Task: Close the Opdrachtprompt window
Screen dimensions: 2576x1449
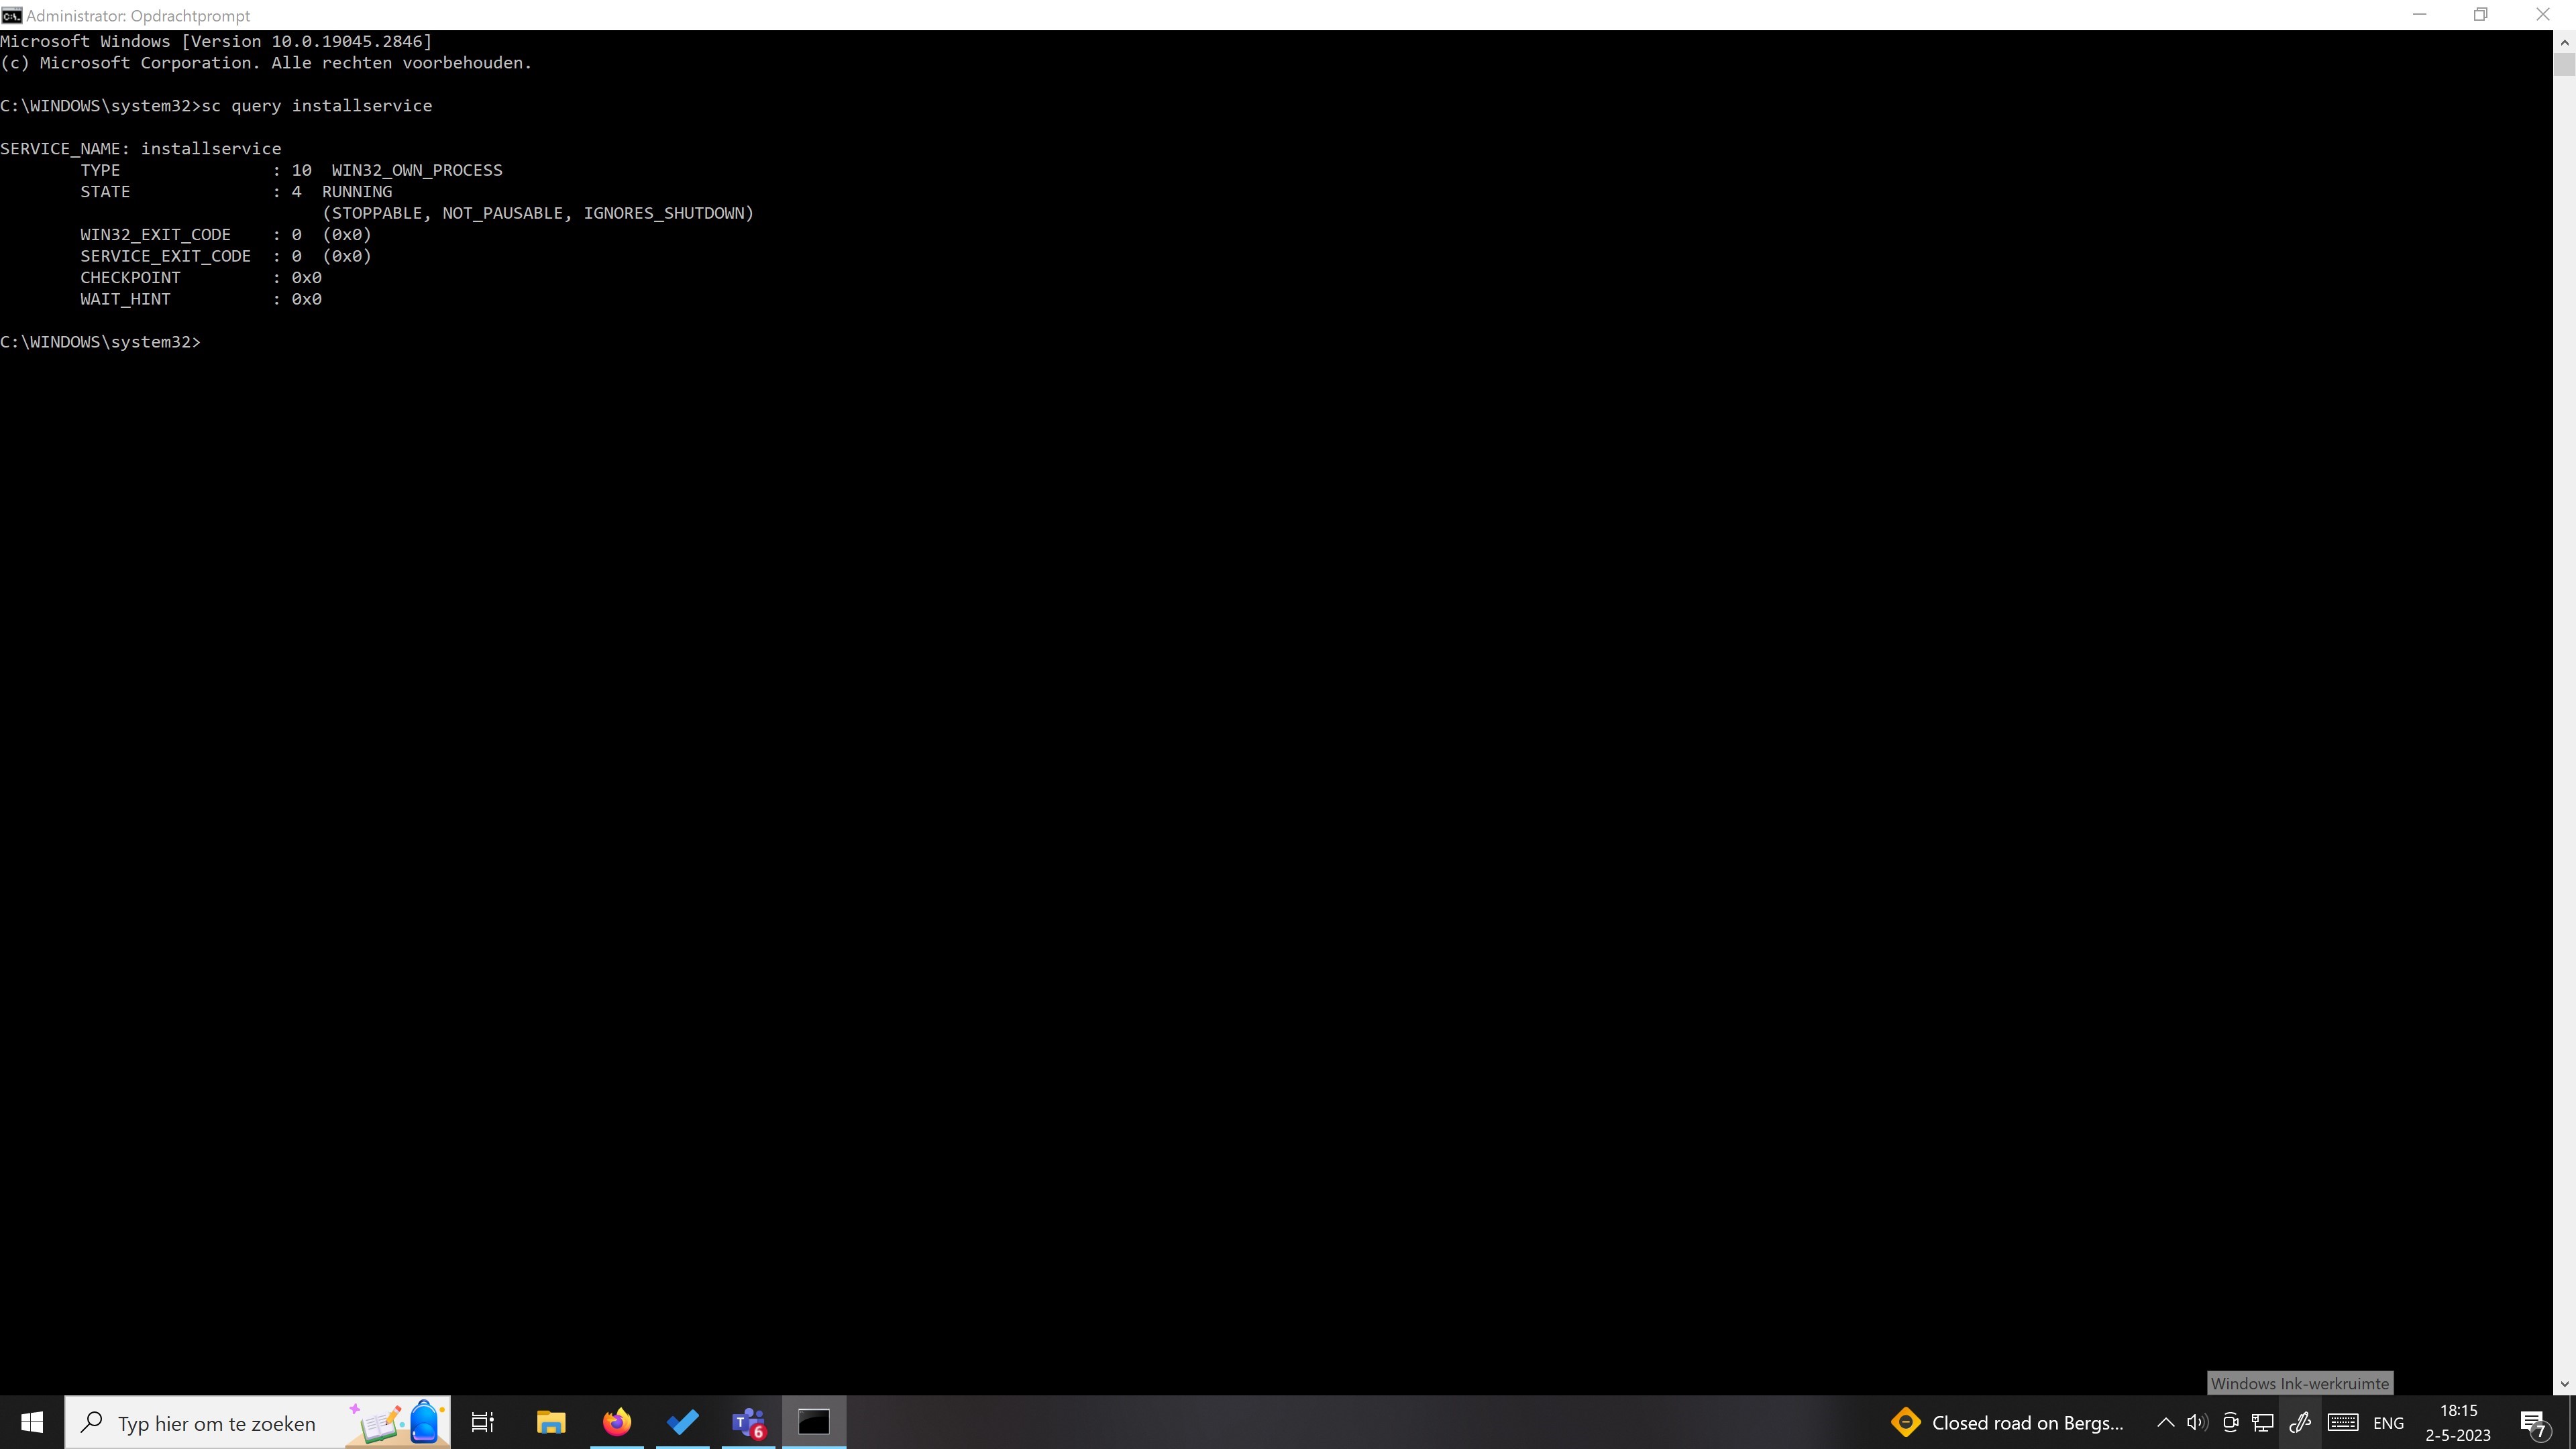Action: (x=2543, y=15)
